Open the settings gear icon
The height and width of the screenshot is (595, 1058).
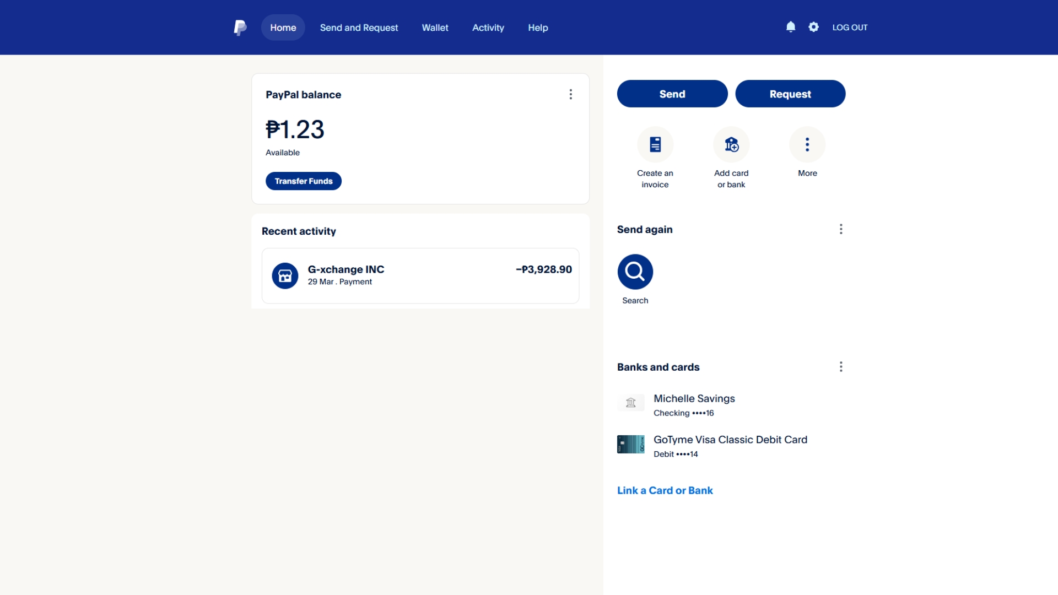pyautogui.click(x=813, y=27)
